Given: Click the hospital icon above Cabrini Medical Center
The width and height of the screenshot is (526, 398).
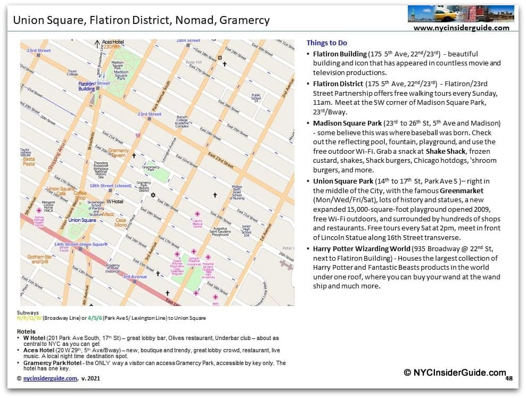Looking at the screenshot, I should [197, 214].
